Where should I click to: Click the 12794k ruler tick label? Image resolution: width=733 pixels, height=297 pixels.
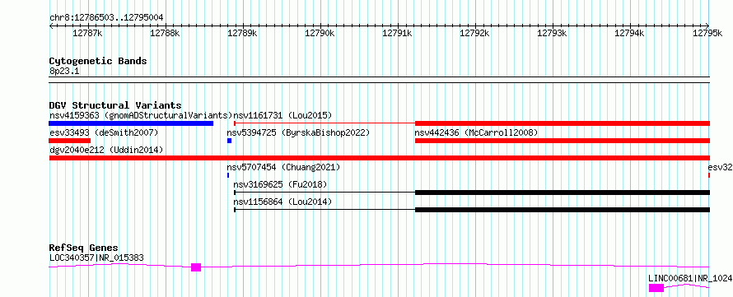tap(630, 33)
